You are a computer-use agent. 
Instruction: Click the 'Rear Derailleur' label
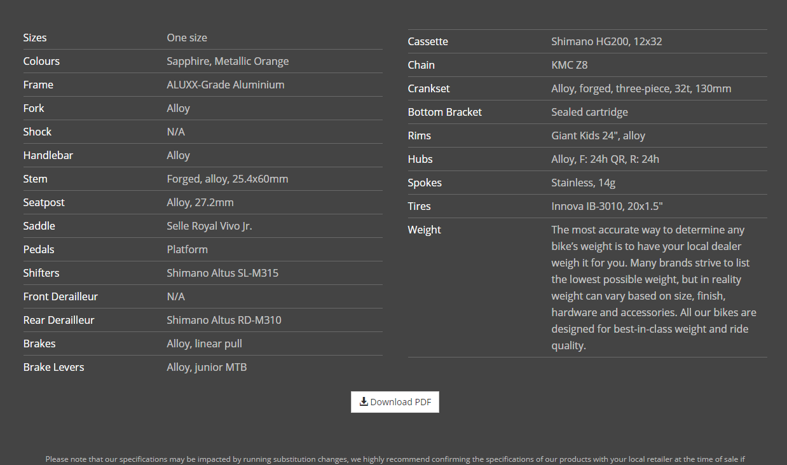coord(59,320)
